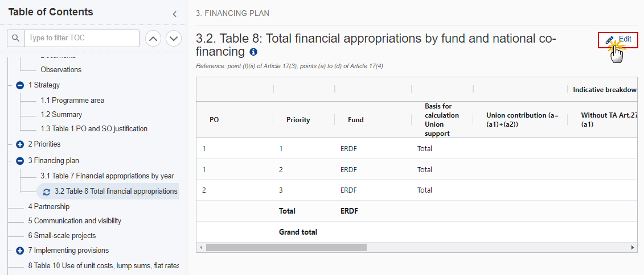The height and width of the screenshot is (275, 644).
Task: Go to next TOC match with down arrow
Action: (x=174, y=39)
